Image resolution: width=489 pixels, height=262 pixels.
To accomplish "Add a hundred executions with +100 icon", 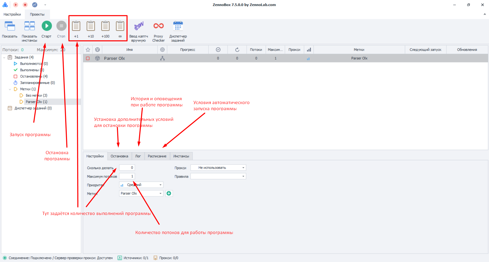I will pos(105,26).
